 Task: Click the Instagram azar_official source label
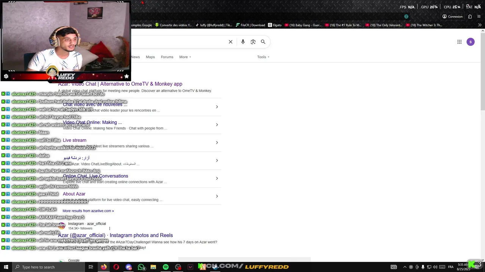coord(87,224)
